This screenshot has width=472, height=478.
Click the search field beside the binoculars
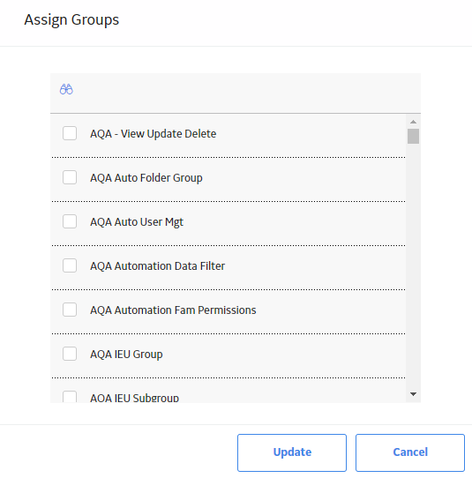(x=243, y=90)
